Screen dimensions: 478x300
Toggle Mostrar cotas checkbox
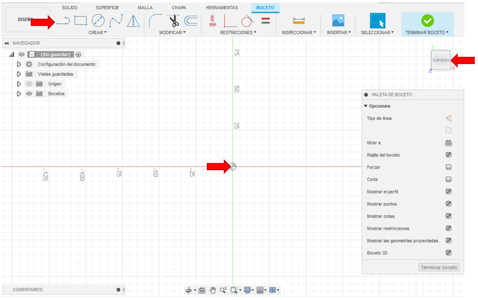(x=448, y=216)
